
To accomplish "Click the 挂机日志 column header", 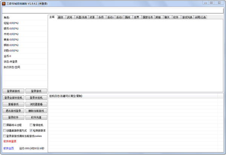I will pos(133,96).
